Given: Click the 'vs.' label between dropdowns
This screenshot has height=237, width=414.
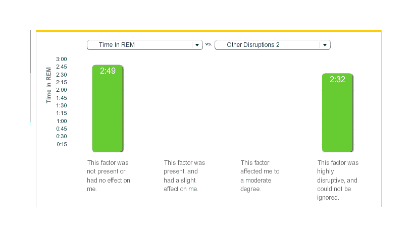Looking at the screenshot, I should pos(209,44).
